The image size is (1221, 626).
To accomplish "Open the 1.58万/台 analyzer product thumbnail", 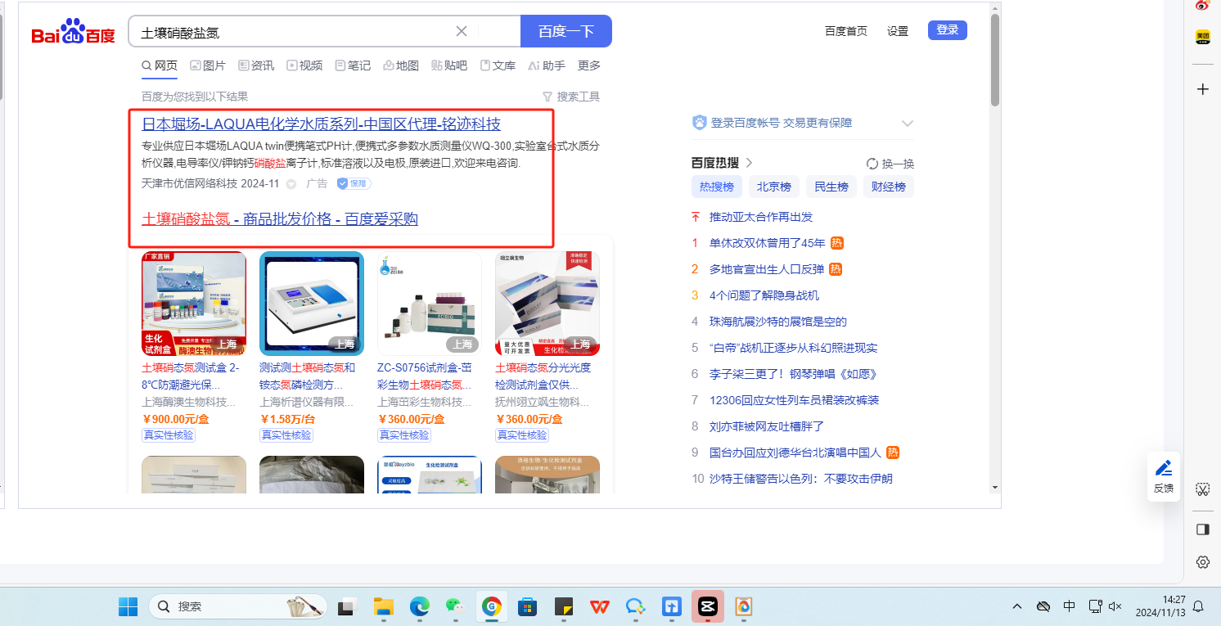I will [312, 304].
